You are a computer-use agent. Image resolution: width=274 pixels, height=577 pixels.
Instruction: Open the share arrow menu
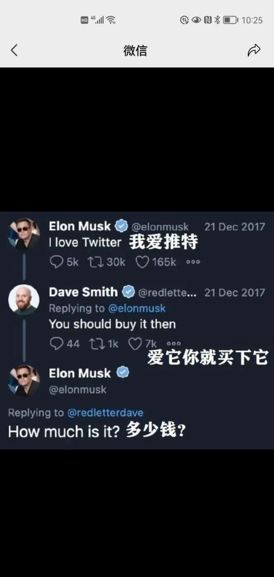click(254, 50)
